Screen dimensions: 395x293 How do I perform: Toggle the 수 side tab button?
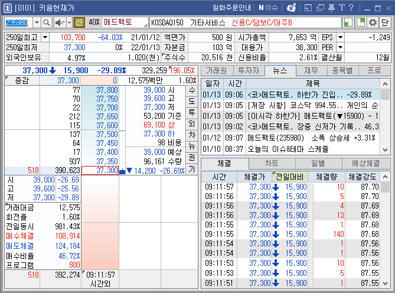point(192,90)
